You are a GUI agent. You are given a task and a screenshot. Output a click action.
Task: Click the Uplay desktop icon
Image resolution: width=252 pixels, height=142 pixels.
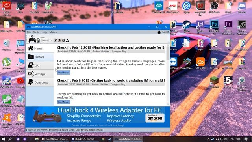186,7
